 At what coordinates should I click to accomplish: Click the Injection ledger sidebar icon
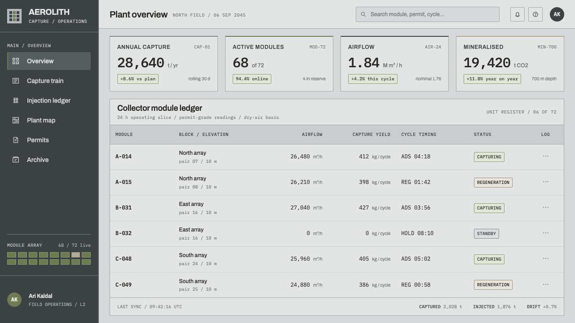[x=16, y=100]
